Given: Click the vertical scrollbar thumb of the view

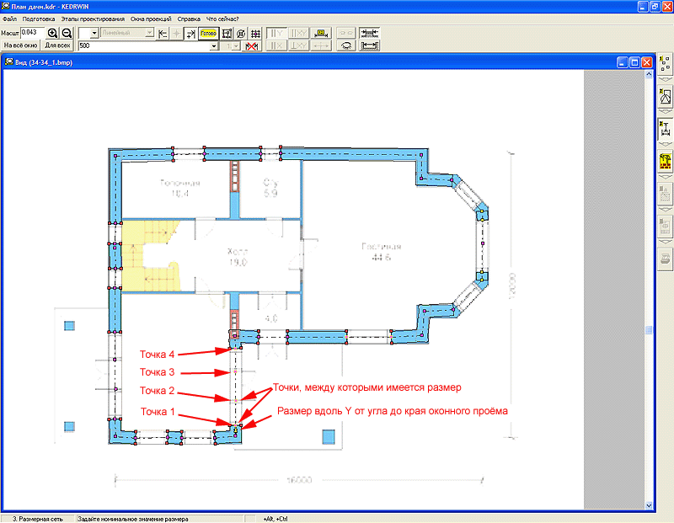Looking at the screenshot, I should (x=649, y=331).
